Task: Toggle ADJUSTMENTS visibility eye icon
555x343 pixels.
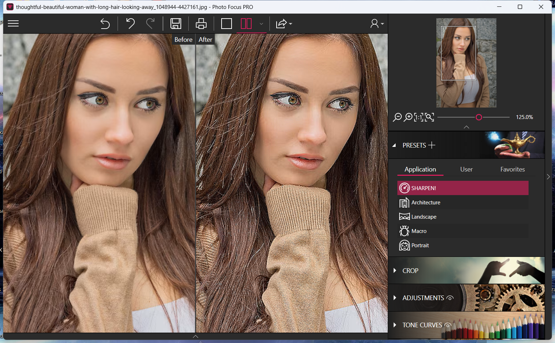Action: point(450,298)
